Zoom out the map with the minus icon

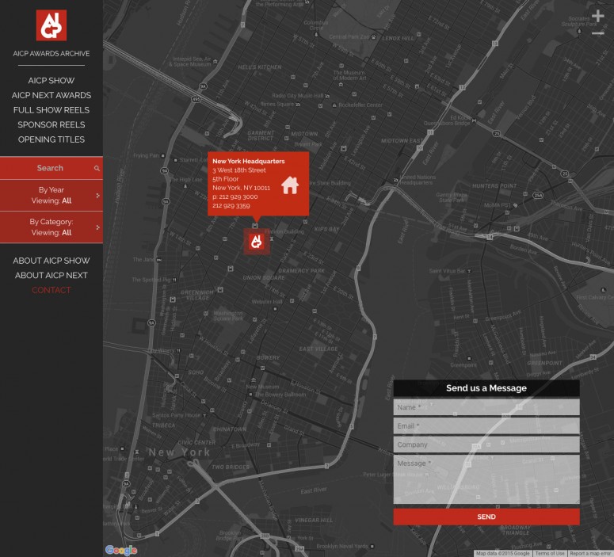(x=597, y=34)
